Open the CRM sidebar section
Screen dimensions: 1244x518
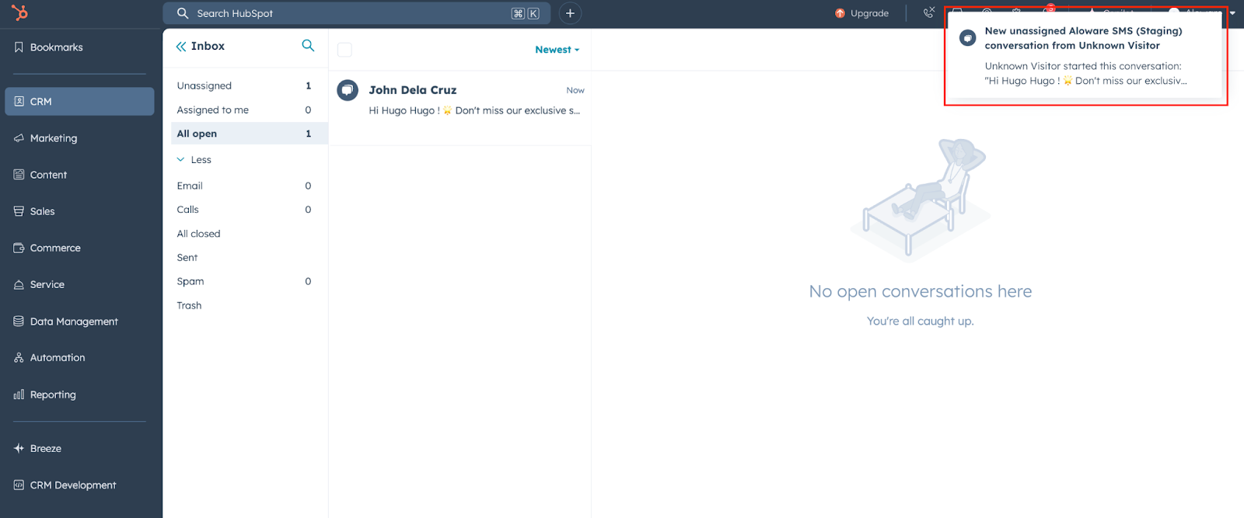click(x=79, y=102)
